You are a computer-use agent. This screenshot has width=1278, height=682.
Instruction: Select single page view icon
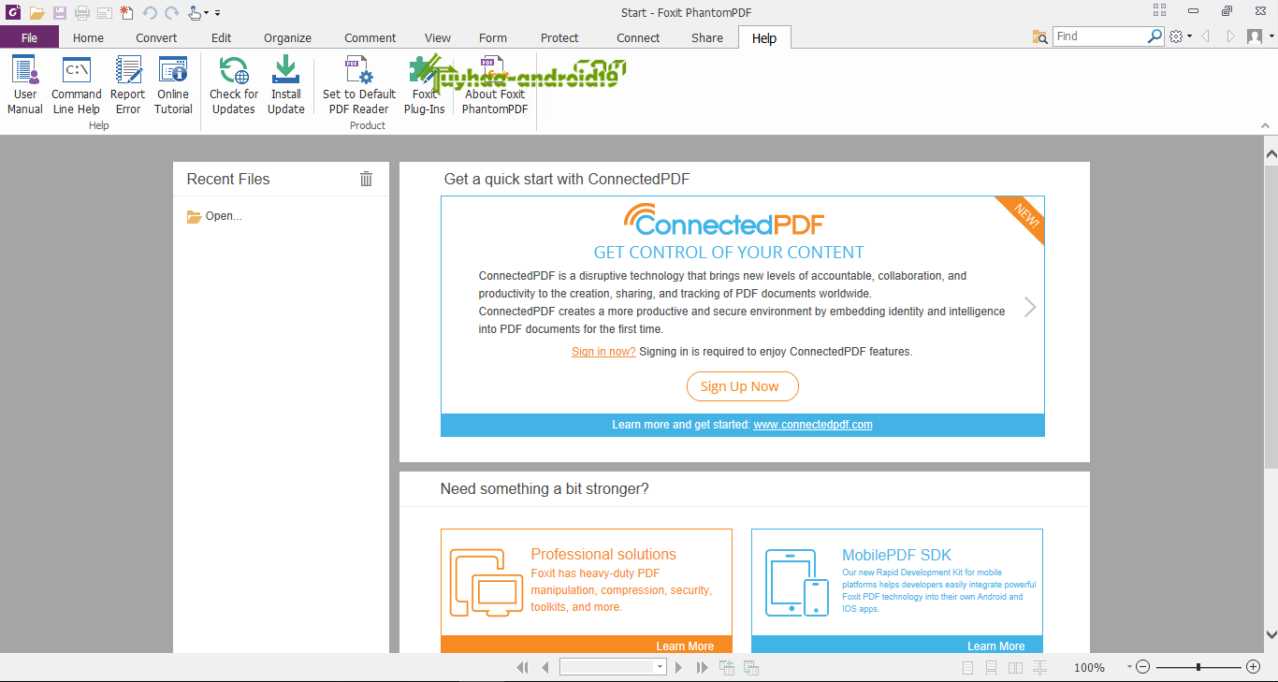pyautogui.click(x=967, y=668)
